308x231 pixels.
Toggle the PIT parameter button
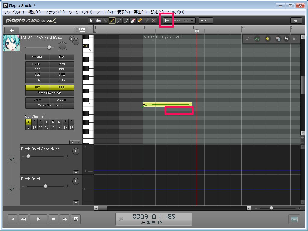37,88
